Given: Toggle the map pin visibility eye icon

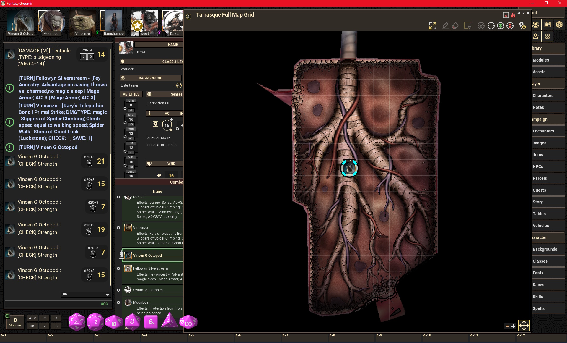Looking at the screenshot, I should click(x=523, y=26).
